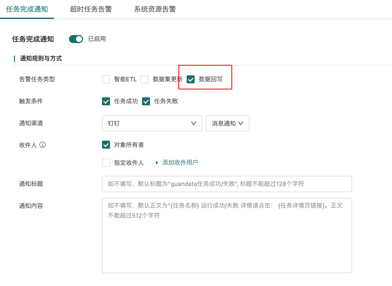392x286 pixels.
Task: Switch to the 超时任务告警 tab
Action: point(91,9)
